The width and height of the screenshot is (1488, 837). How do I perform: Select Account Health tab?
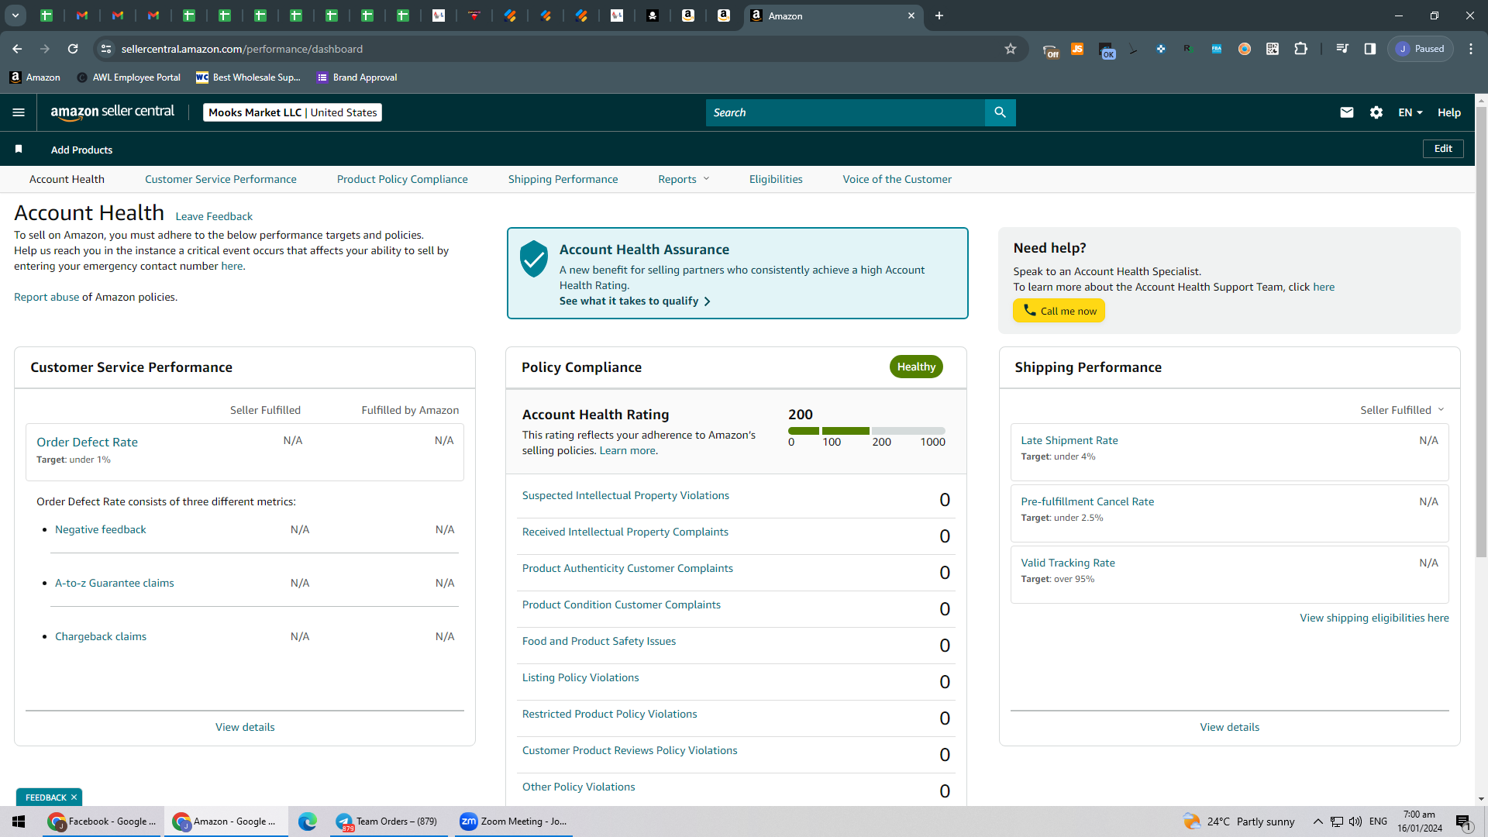click(67, 179)
